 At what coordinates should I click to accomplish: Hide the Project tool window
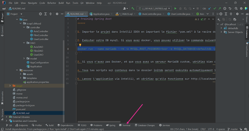[x=62, y=14]
